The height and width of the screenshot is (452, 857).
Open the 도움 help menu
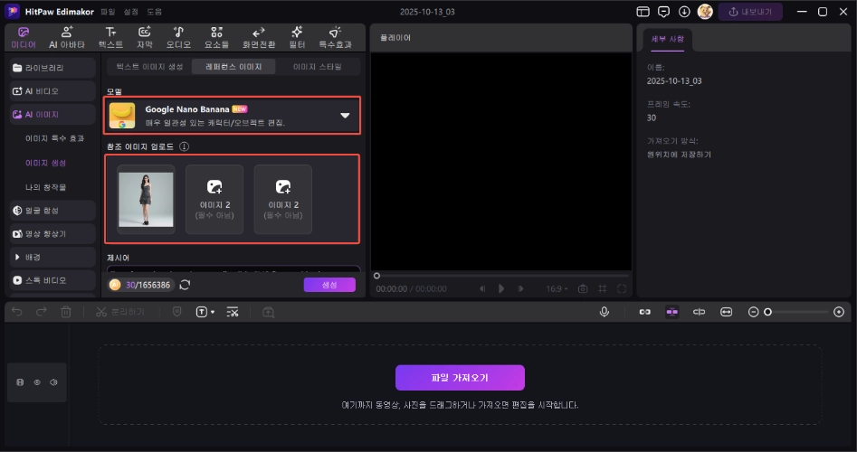[154, 12]
